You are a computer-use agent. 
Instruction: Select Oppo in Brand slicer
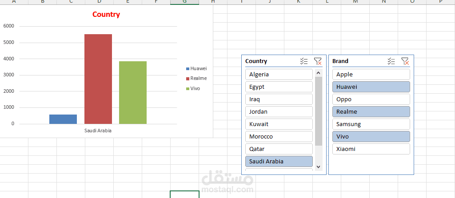(371, 99)
